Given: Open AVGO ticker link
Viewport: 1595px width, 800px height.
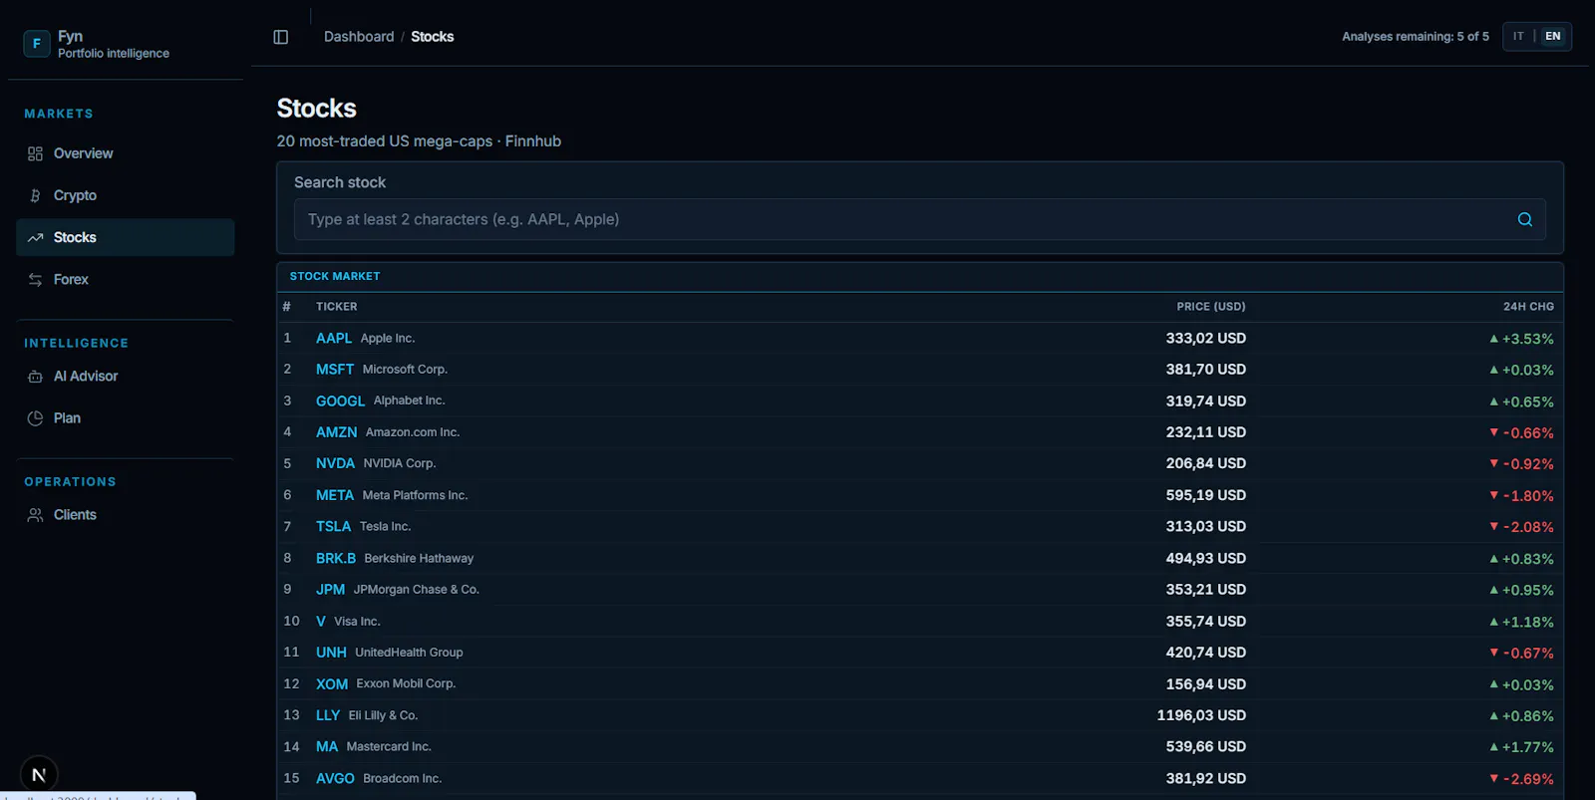Looking at the screenshot, I should [x=336, y=779].
